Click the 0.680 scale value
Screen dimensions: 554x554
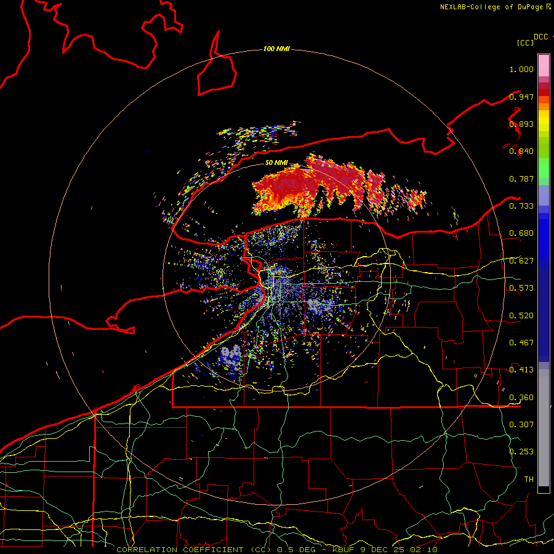coord(521,233)
